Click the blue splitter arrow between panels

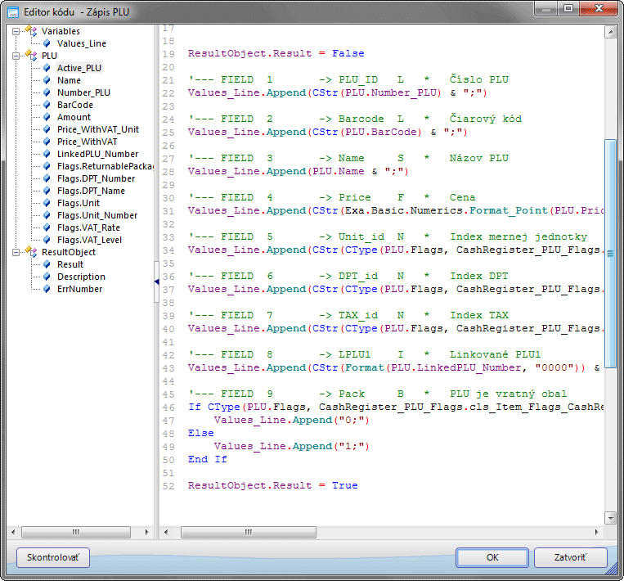click(x=156, y=282)
